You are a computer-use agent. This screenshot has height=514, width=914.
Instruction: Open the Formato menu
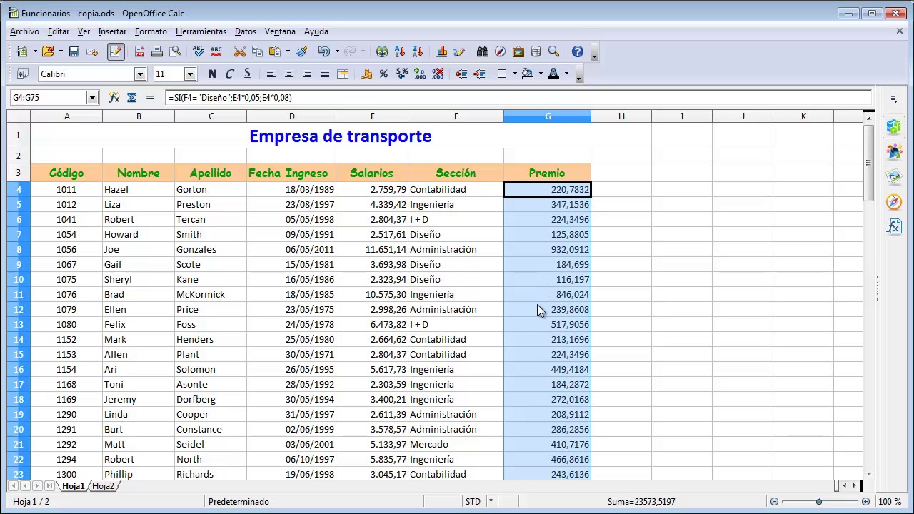coord(151,31)
